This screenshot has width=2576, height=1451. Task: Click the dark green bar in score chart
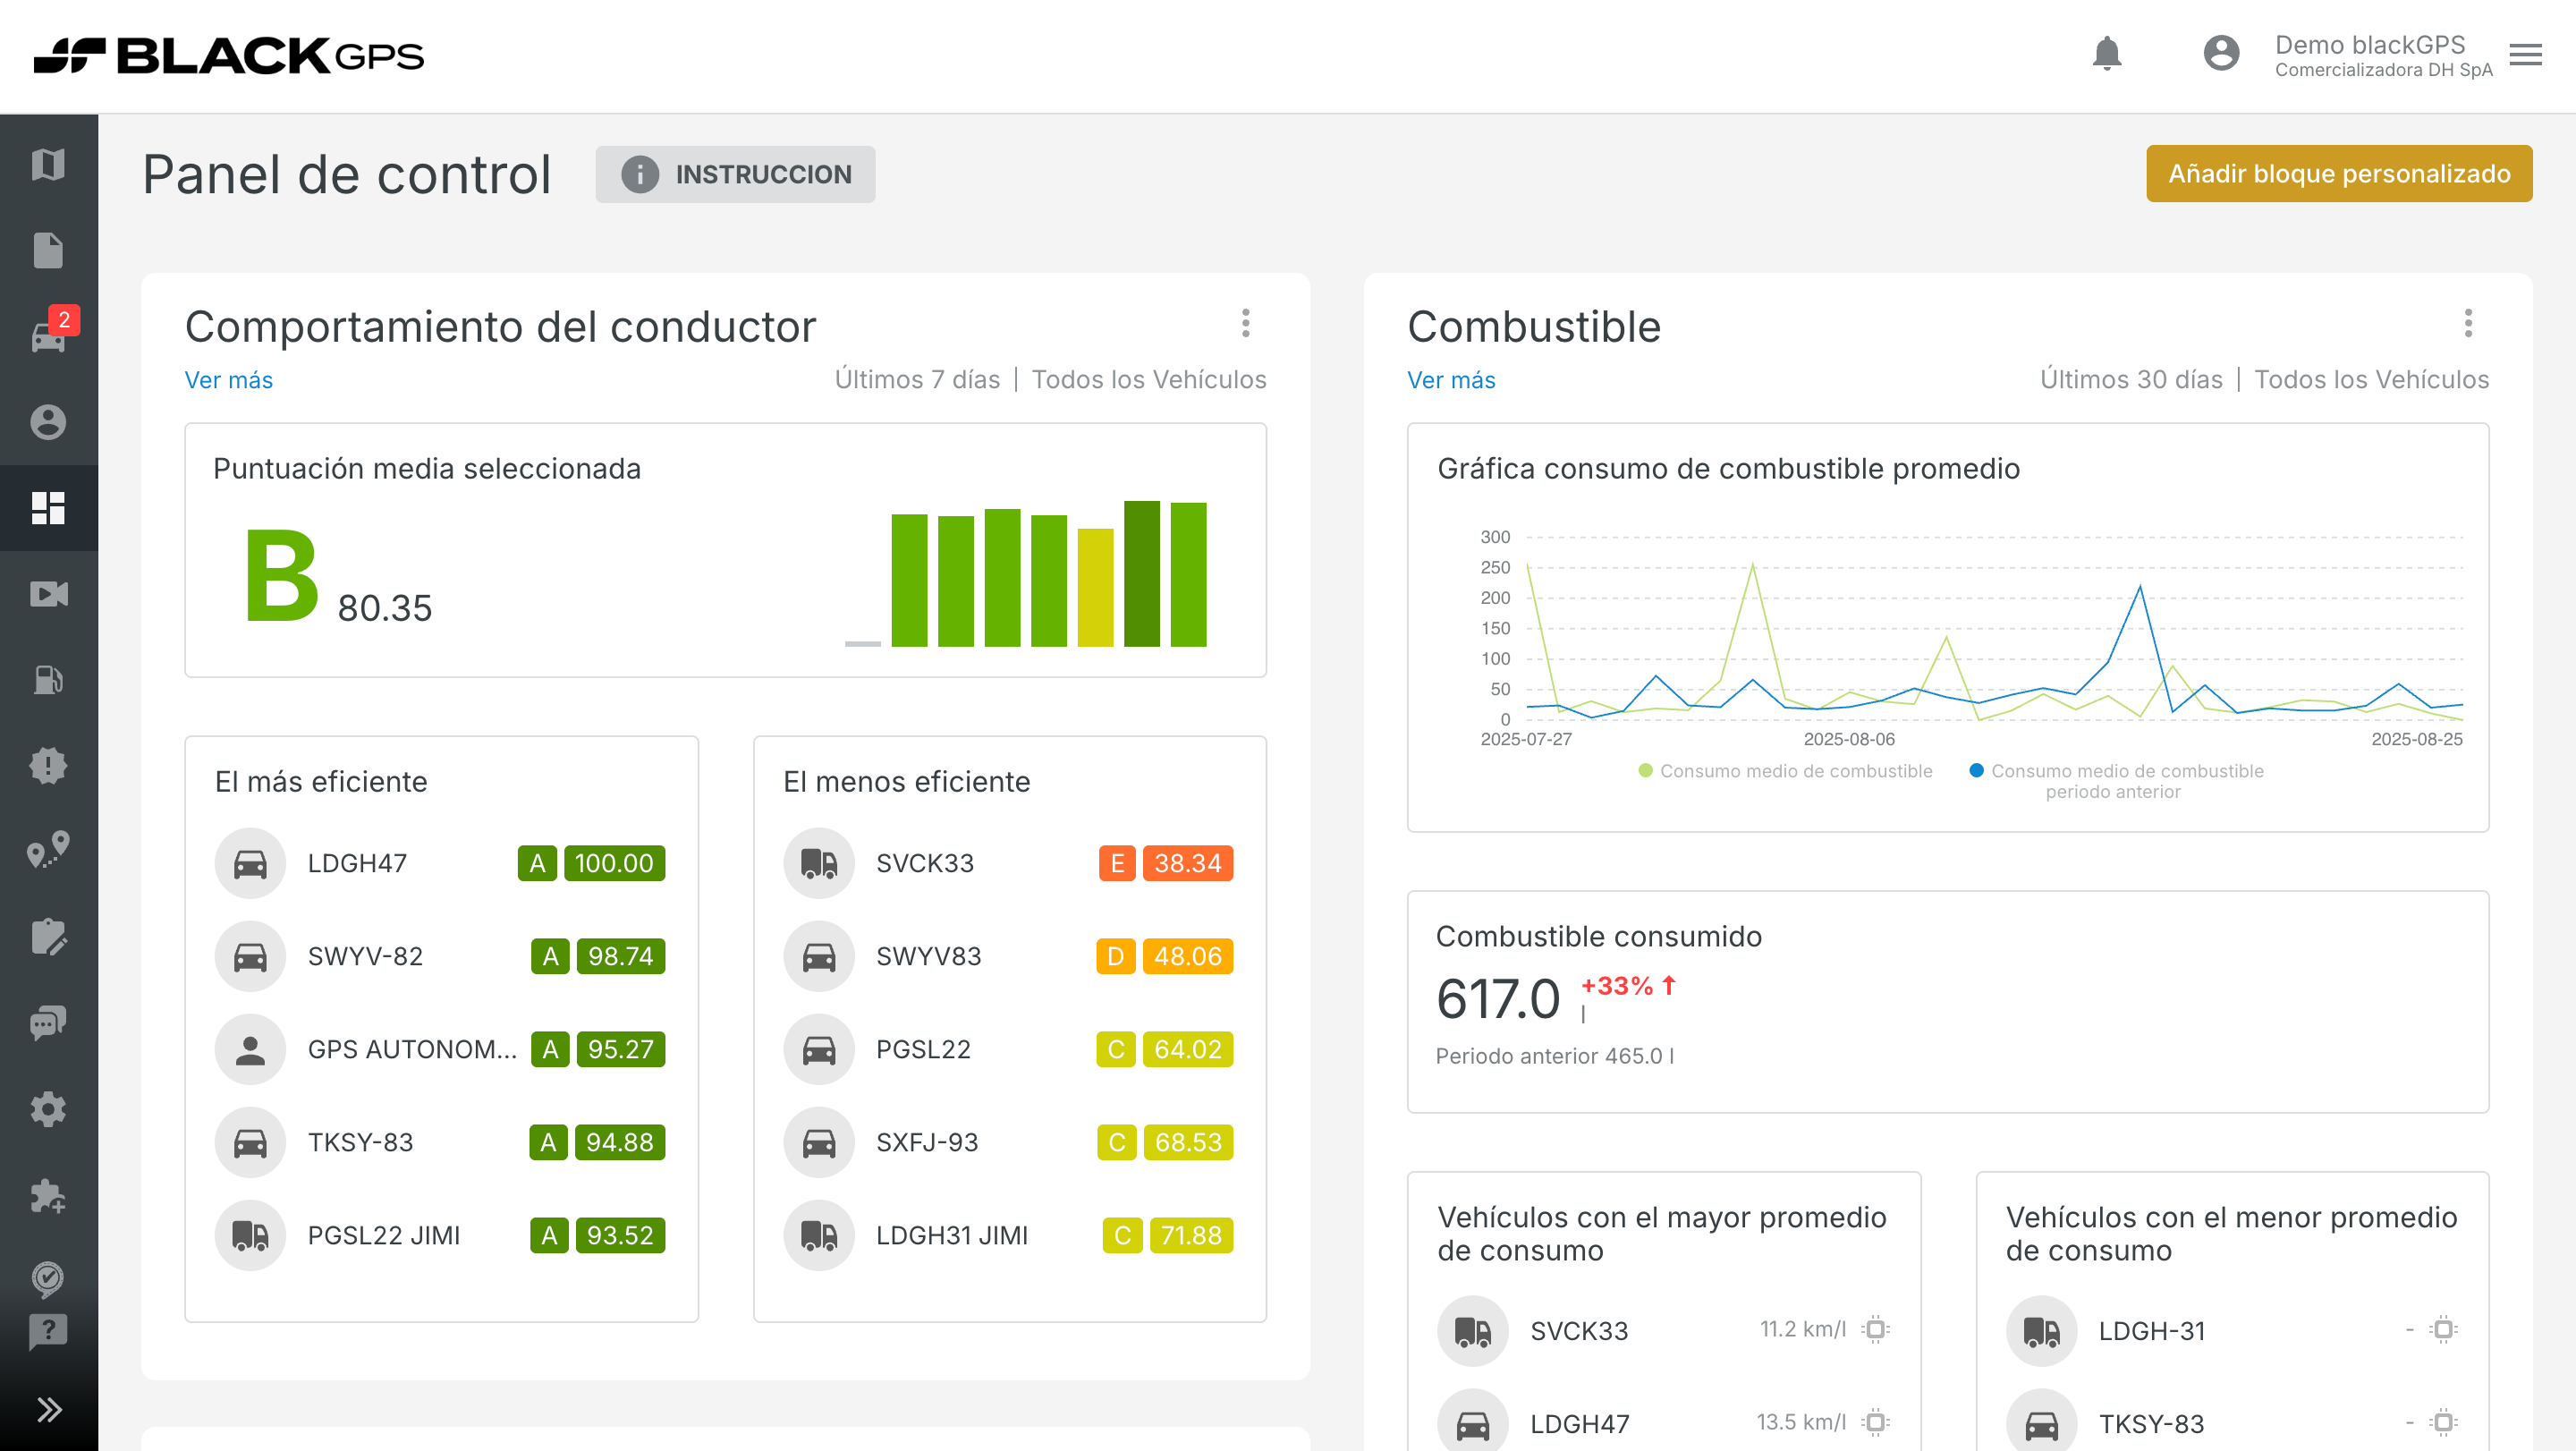click(x=1141, y=574)
